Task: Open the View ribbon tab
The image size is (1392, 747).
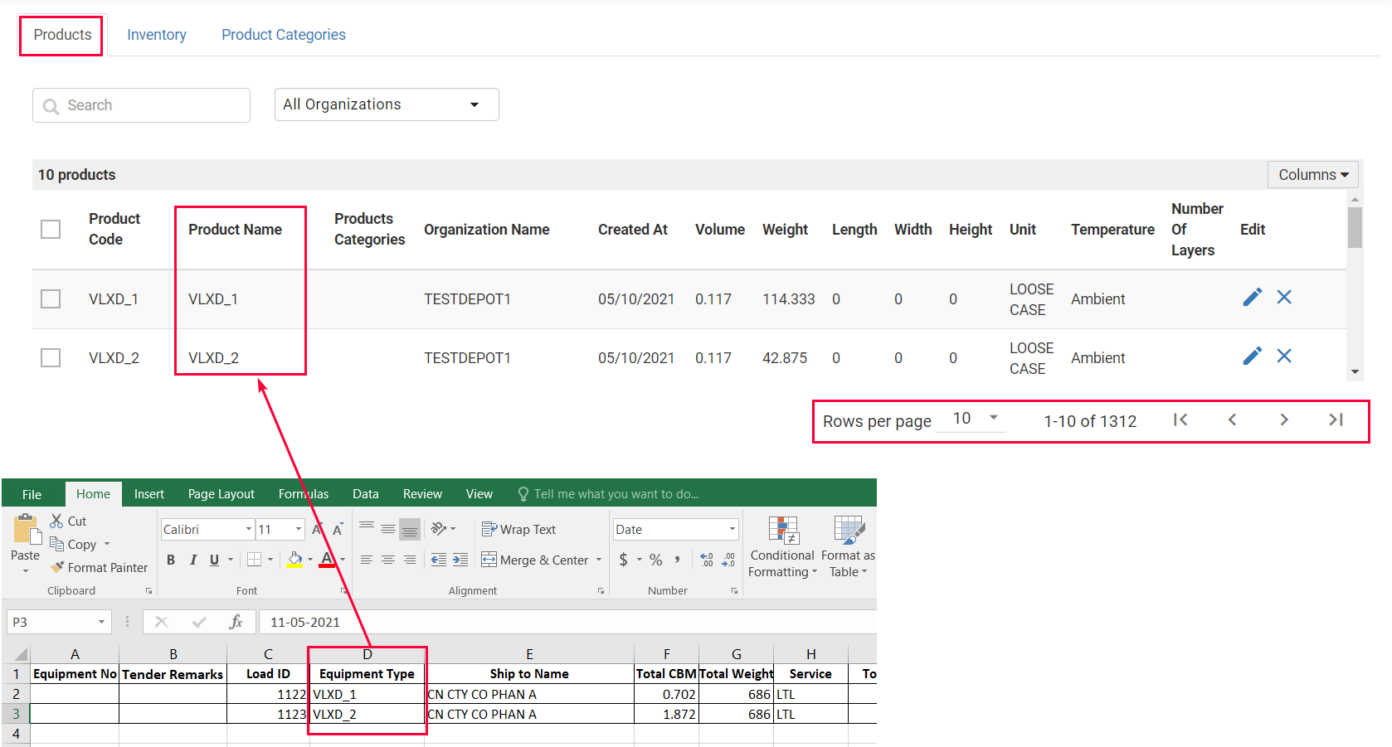Action: [479, 494]
